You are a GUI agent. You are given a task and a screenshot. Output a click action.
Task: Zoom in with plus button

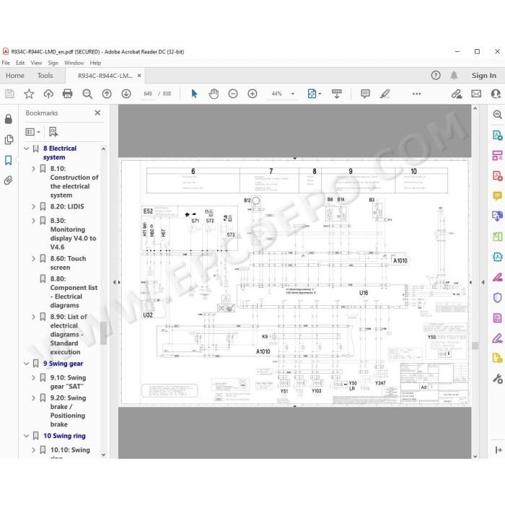[x=252, y=94]
